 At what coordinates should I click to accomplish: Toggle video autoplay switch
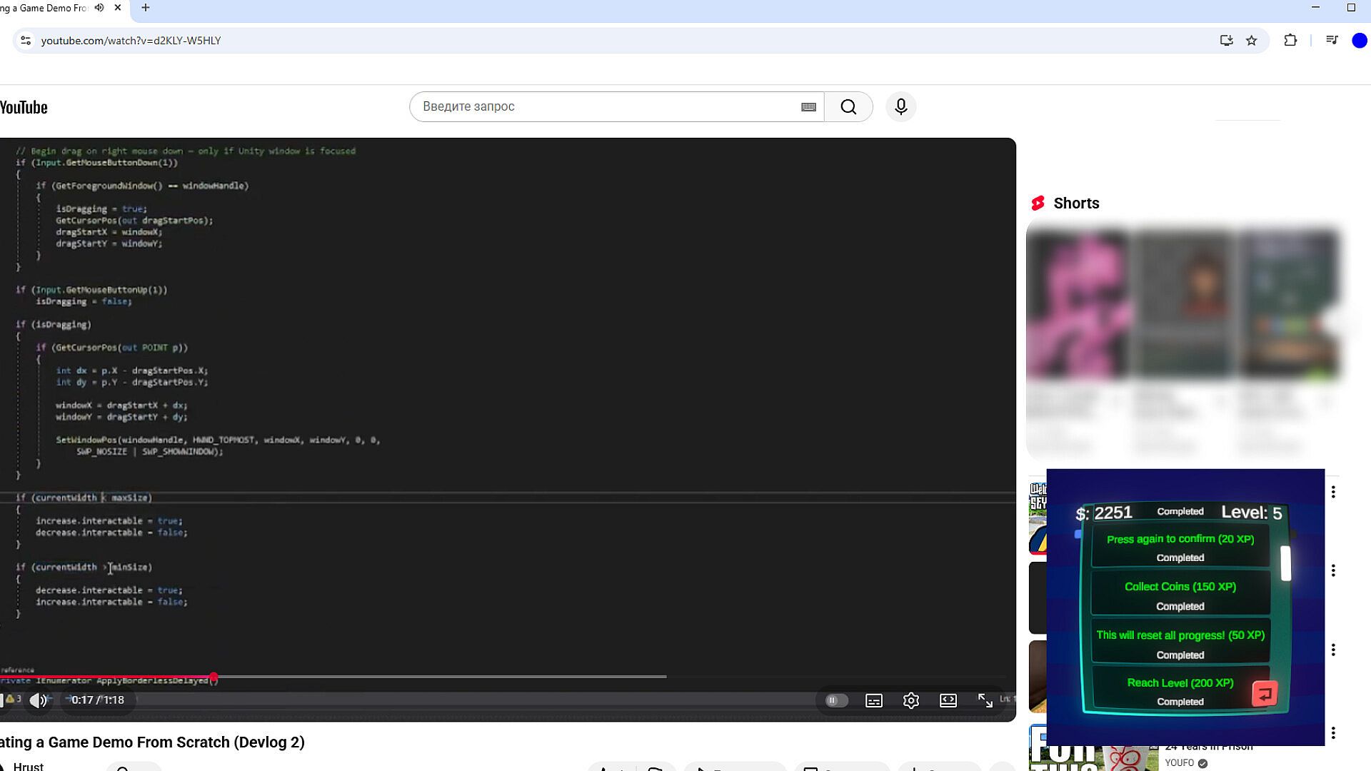(x=836, y=700)
